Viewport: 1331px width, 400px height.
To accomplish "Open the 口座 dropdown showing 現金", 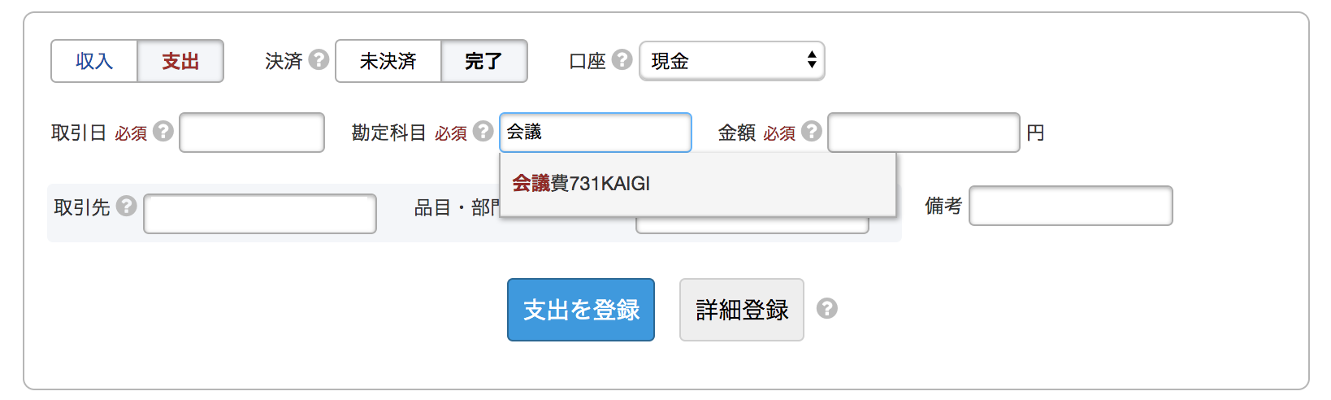I will point(731,61).
